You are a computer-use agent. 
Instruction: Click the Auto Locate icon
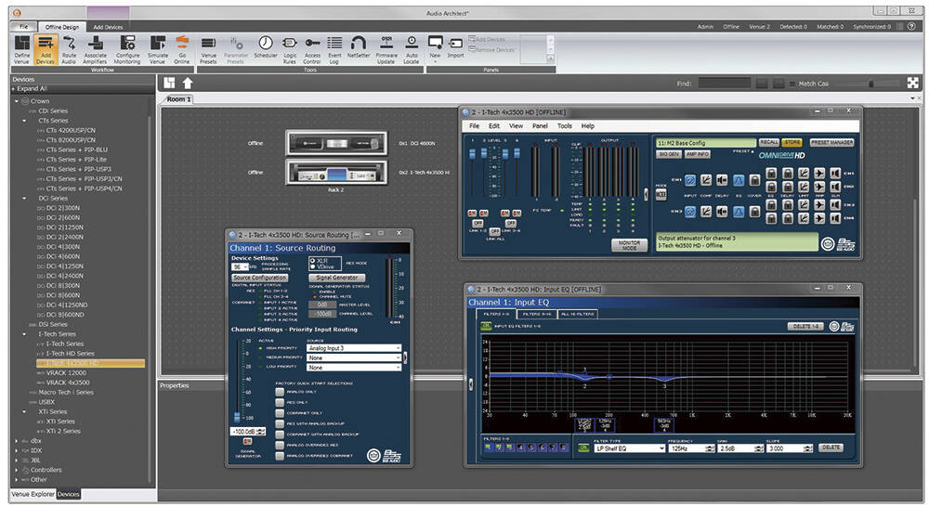412,49
